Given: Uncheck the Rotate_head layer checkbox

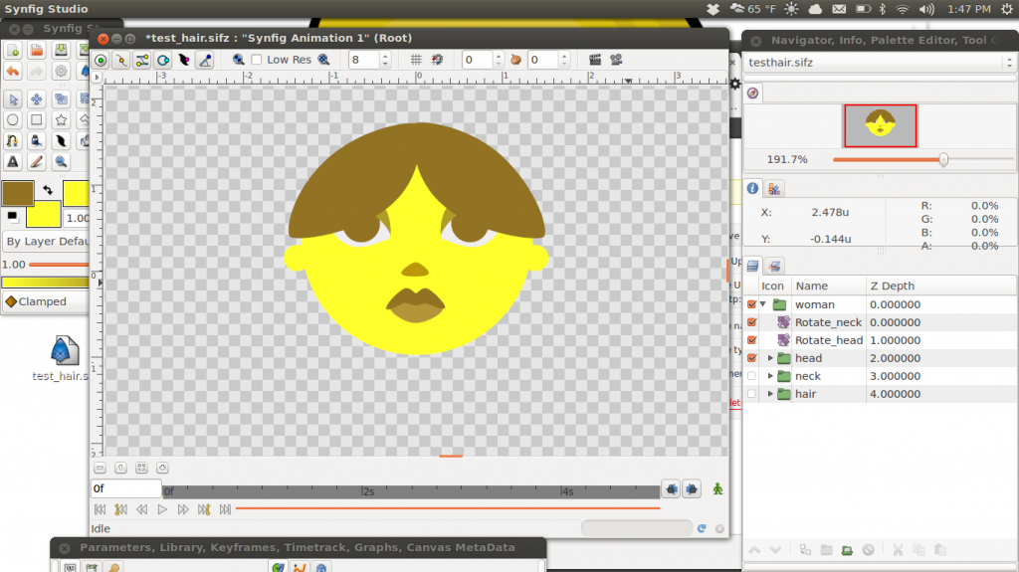Looking at the screenshot, I should (752, 340).
